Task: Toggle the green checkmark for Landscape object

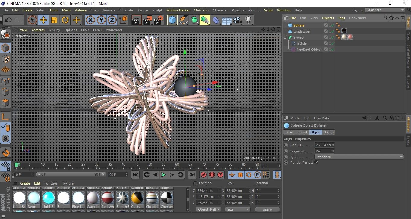Action: (333, 31)
